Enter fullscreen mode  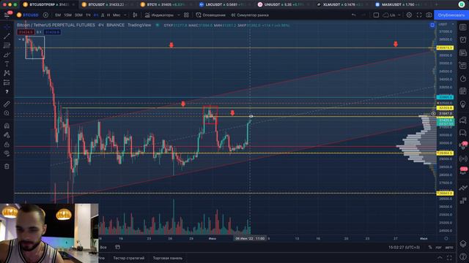click(419, 15)
